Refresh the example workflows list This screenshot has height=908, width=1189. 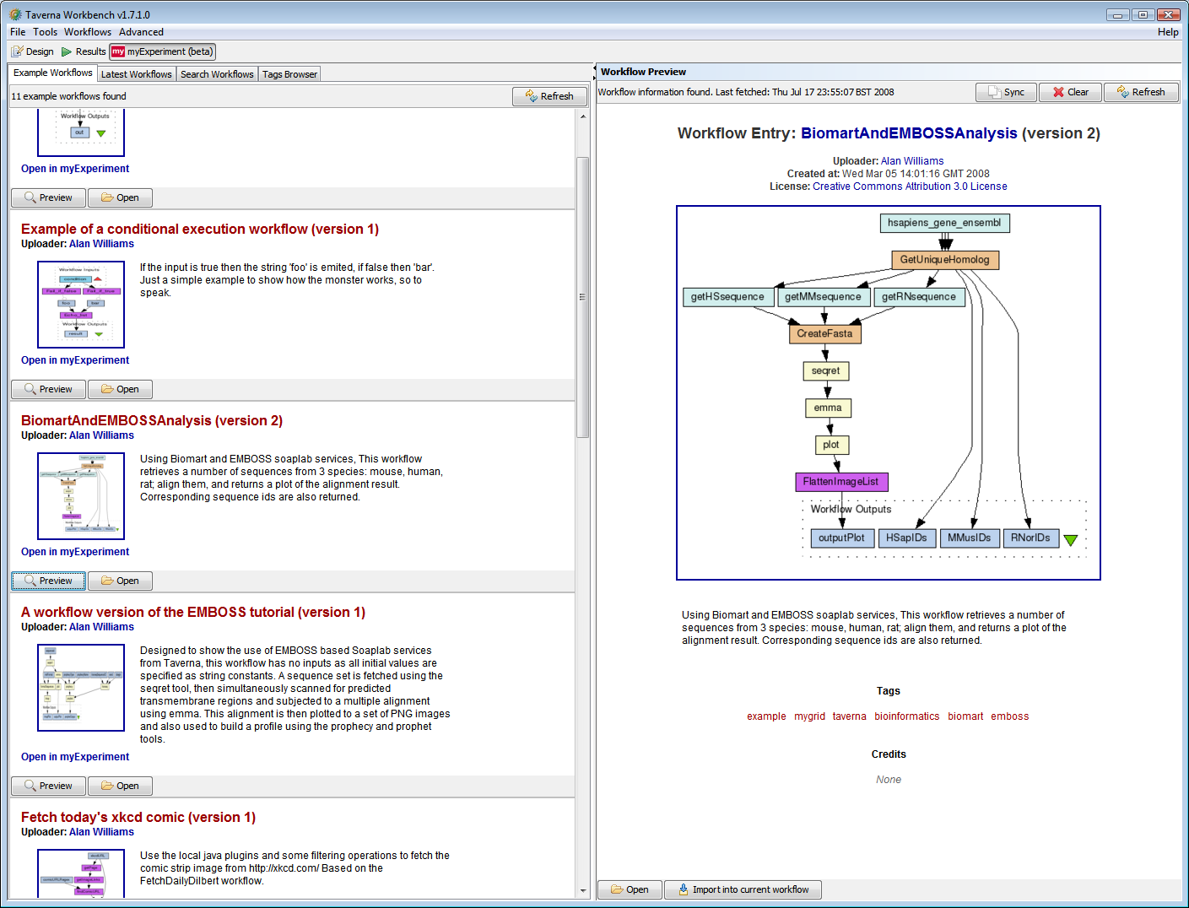click(549, 96)
